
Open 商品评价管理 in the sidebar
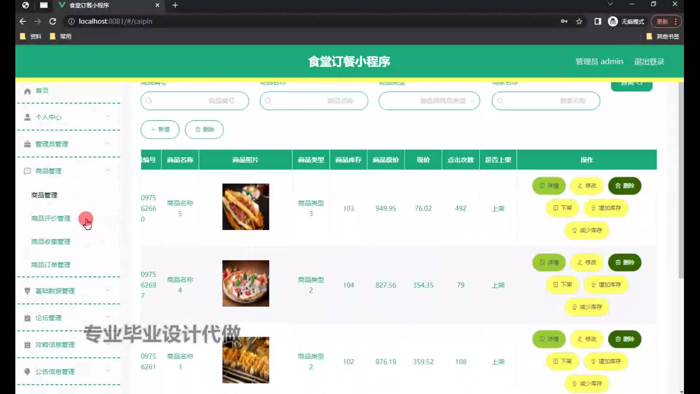click(x=51, y=219)
